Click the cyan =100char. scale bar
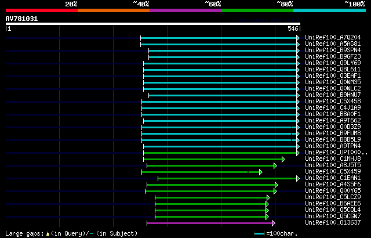 click(x=260, y=234)
